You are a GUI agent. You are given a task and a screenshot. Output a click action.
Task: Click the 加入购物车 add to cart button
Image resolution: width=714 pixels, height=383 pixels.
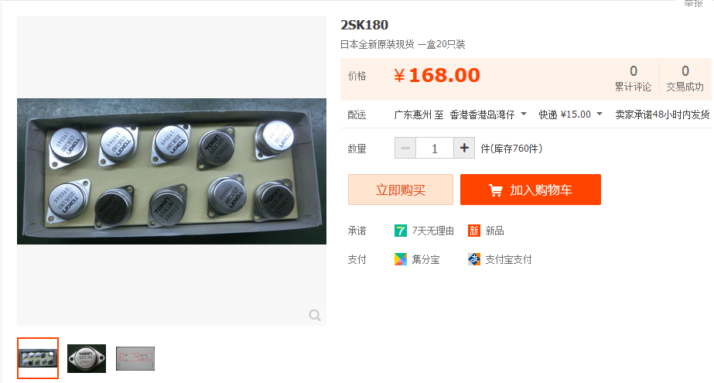click(531, 190)
